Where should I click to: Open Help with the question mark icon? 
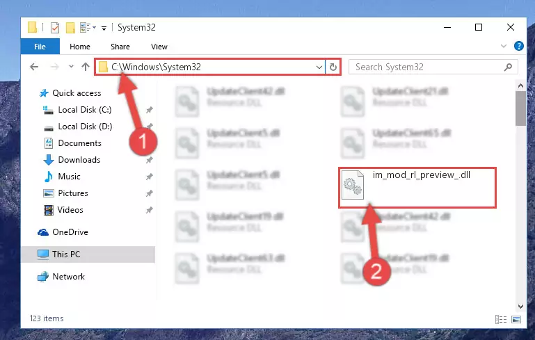(518, 46)
